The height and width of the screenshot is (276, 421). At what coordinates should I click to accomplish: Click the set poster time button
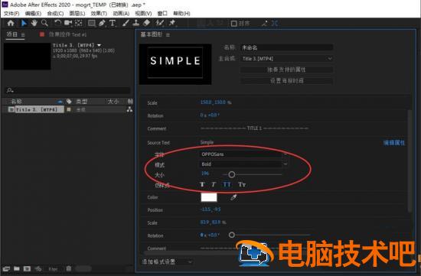[286, 81]
